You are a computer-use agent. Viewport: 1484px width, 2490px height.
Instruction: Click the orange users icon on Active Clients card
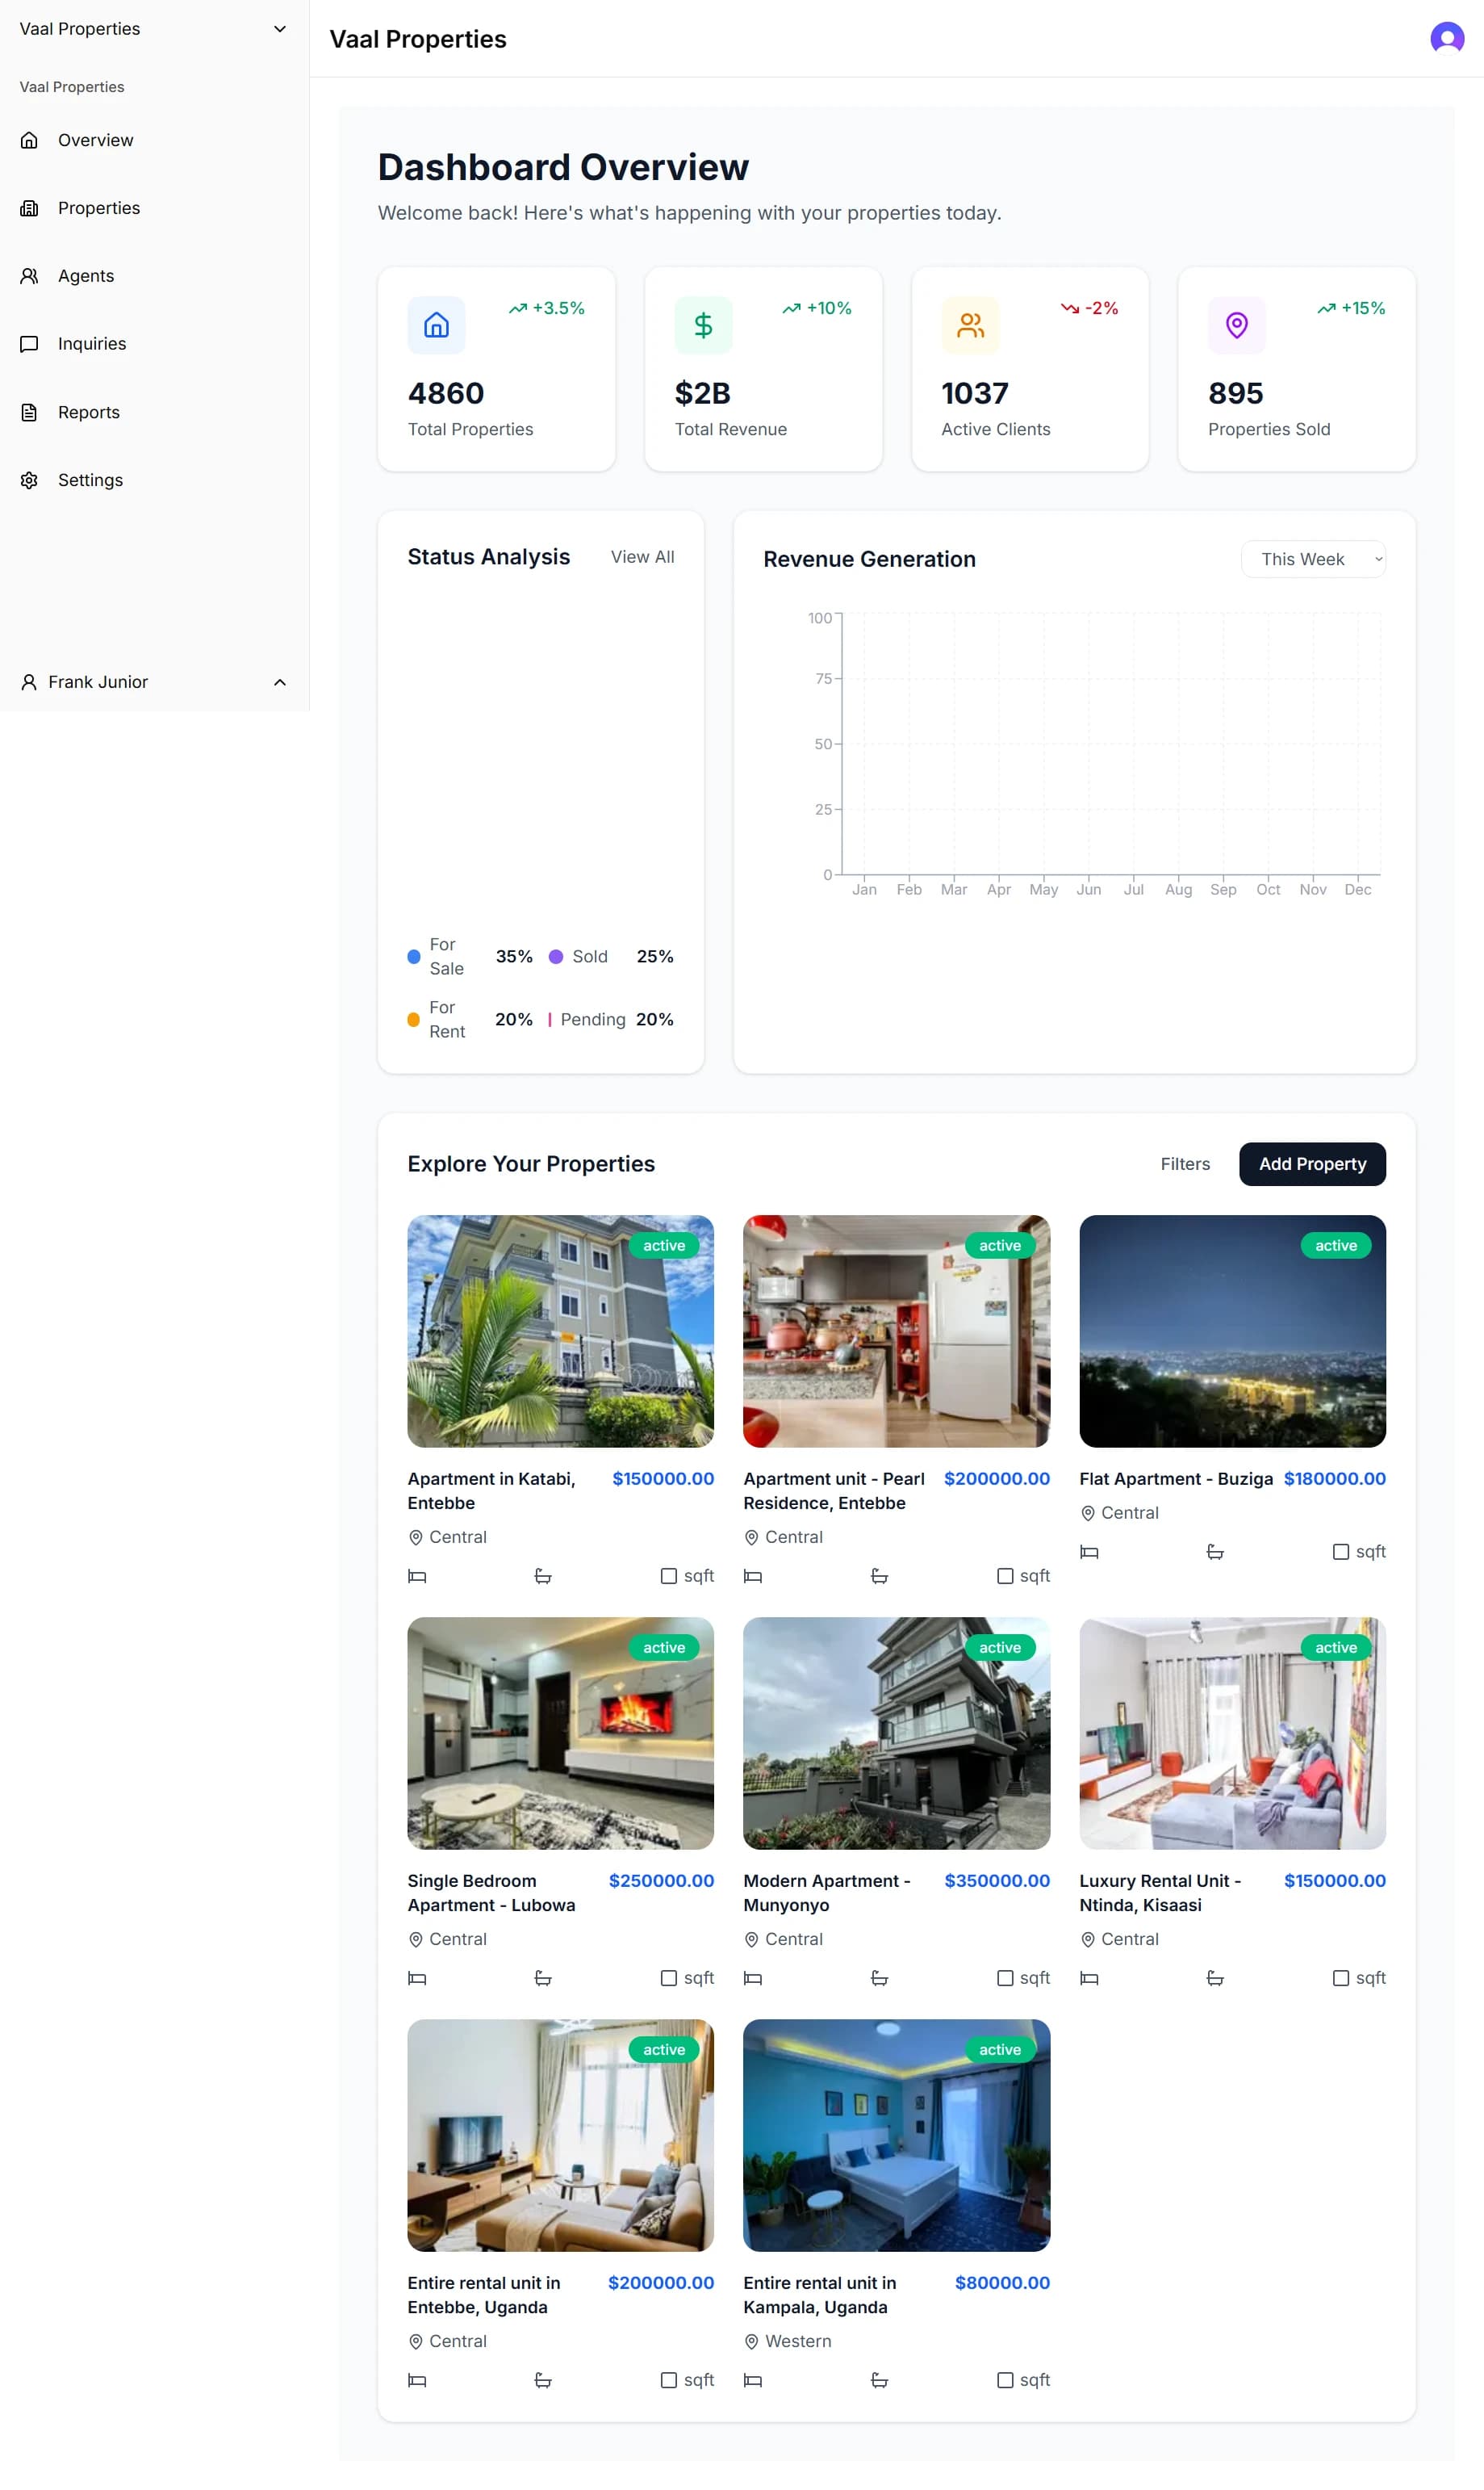click(x=970, y=325)
